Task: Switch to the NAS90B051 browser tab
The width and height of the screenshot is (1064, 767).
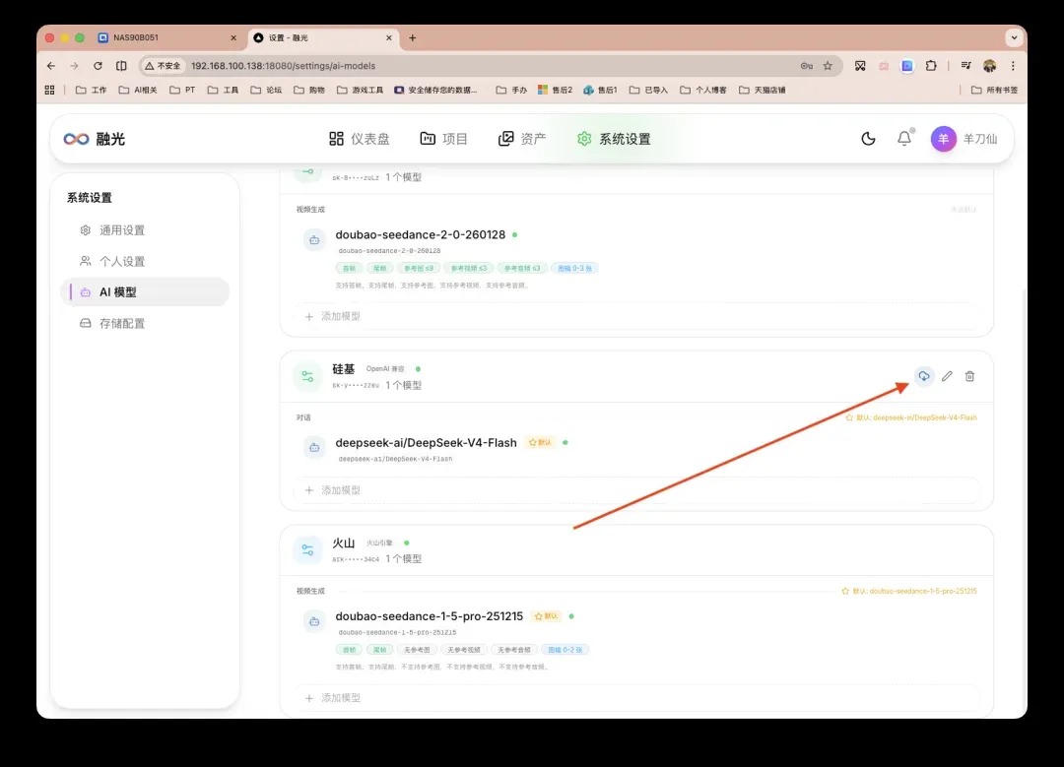Action: pyautogui.click(x=166, y=38)
